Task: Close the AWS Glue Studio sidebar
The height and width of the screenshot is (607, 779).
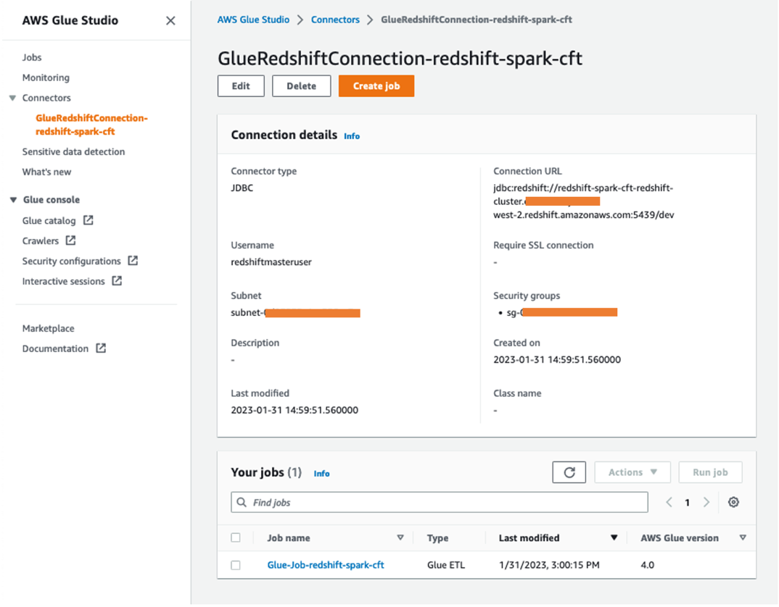Action: 170,21
